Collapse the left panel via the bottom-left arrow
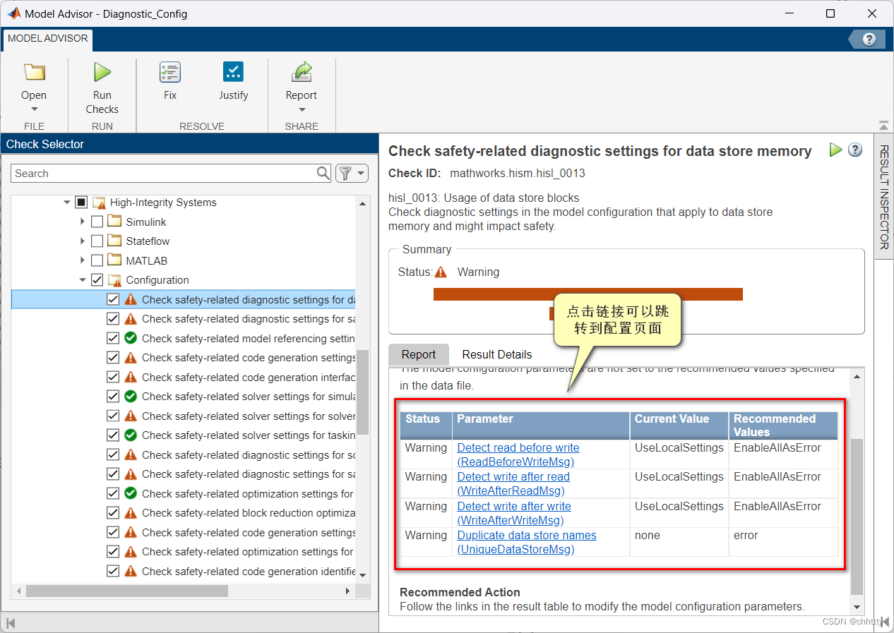Viewport: 894px width, 633px height. 11,623
